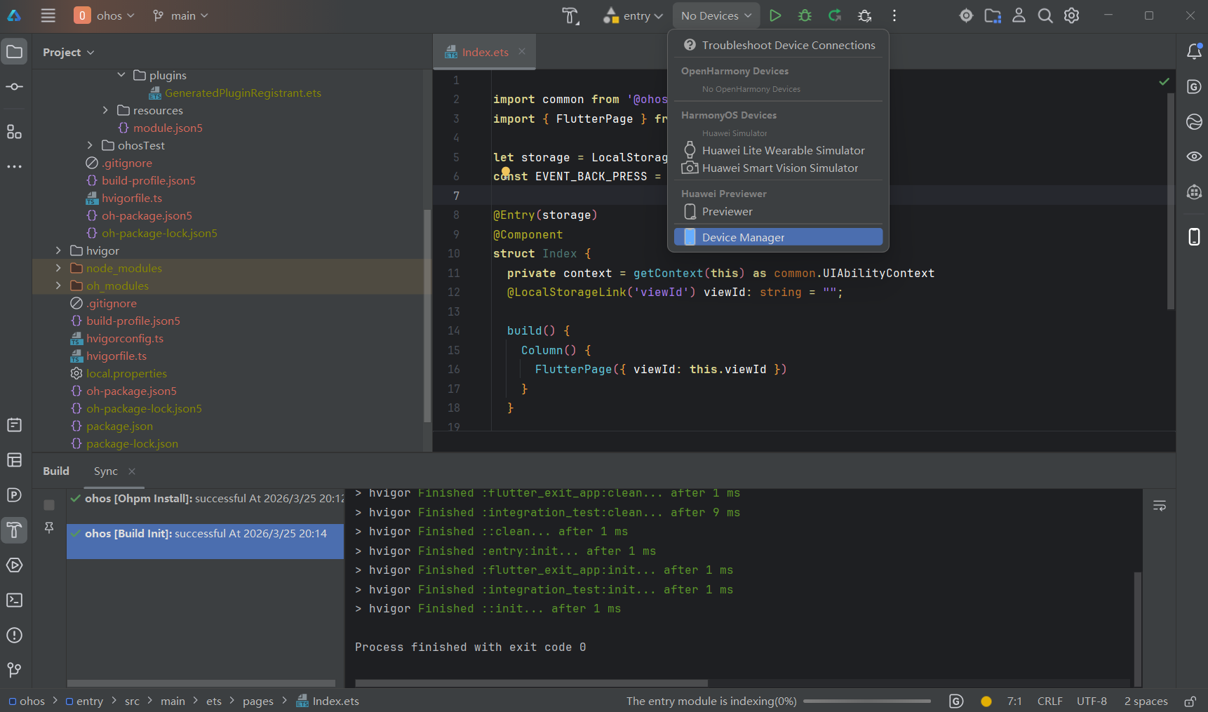The width and height of the screenshot is (1208, 712).
Task: Collapse the plugins folder
Action: pyautogui.click(x=121, y=75)
